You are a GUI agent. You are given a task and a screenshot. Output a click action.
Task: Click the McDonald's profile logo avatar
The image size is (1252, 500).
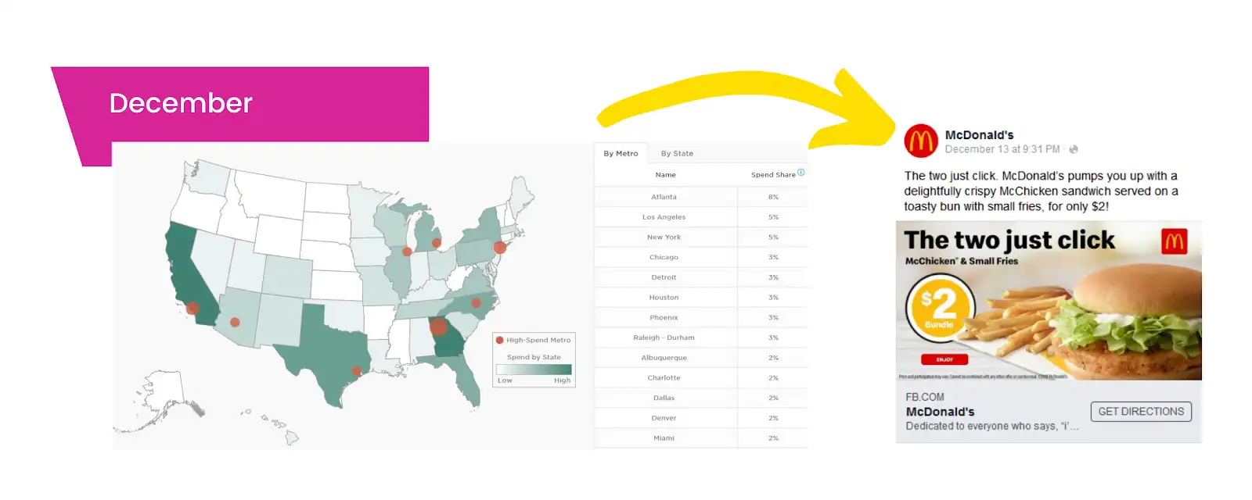pyautogui.click(x=921, y=141)
